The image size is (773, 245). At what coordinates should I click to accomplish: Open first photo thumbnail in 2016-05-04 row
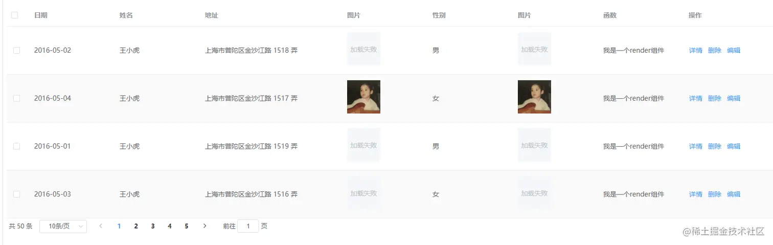point(363,97)
